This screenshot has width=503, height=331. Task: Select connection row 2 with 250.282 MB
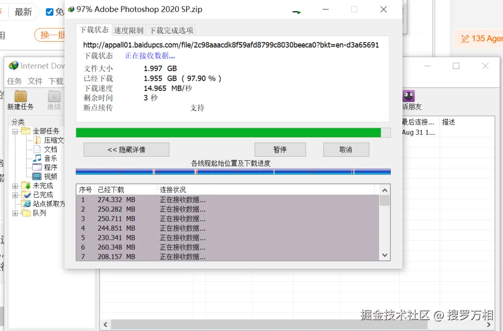click(x=228, y=209)
